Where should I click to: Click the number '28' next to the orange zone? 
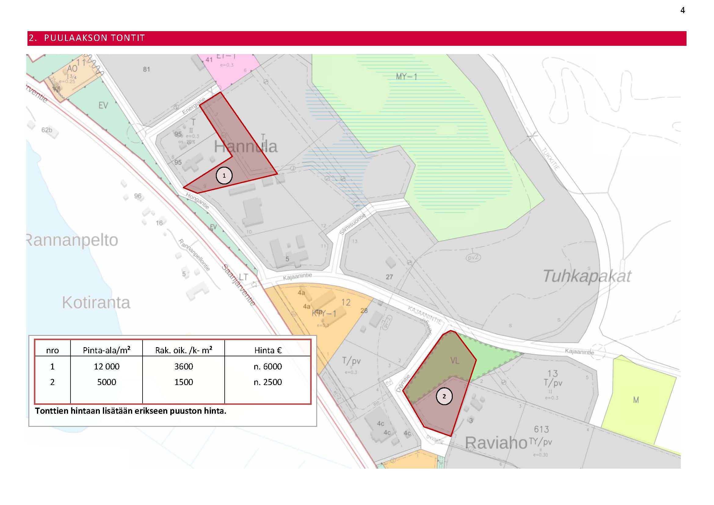364,310
